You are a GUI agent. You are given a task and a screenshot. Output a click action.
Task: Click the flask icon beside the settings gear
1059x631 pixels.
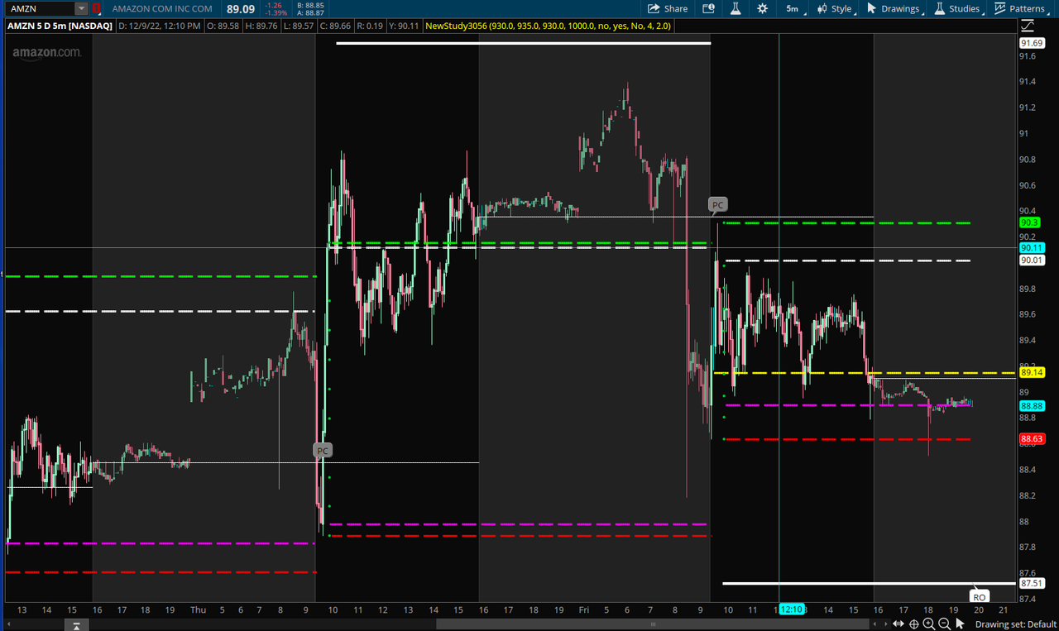click(x=736, y=8)
